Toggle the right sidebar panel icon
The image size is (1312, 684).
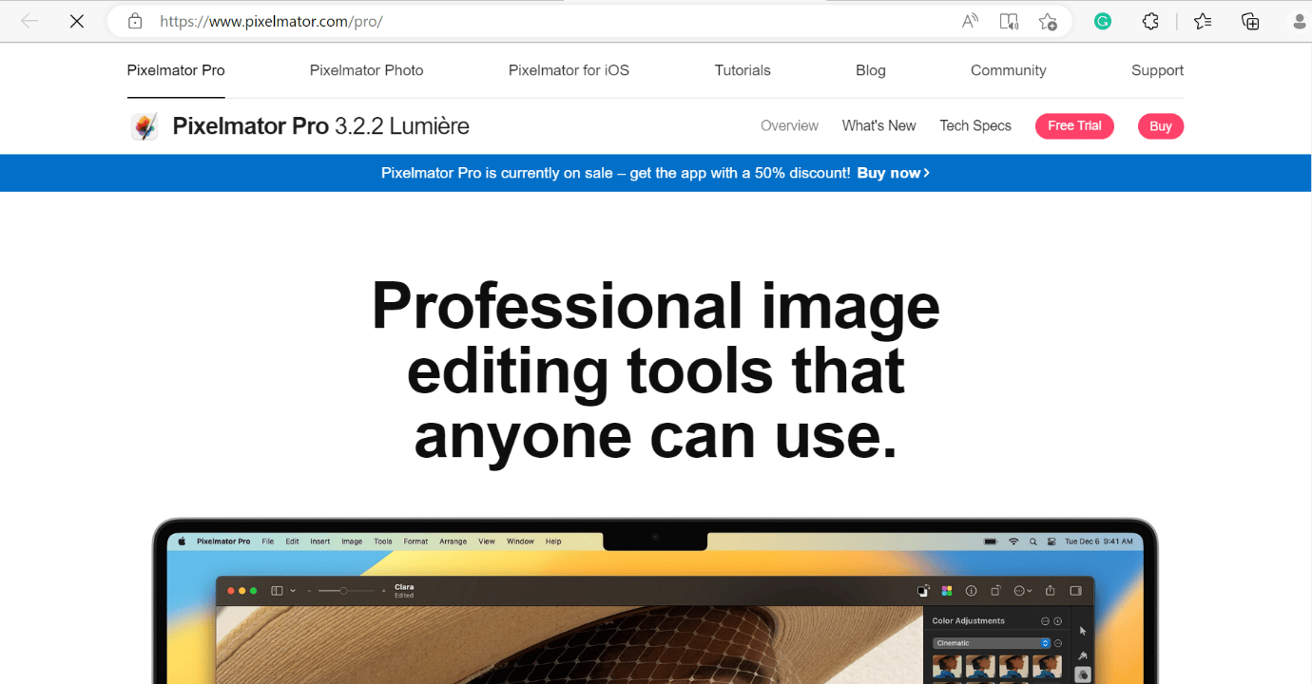tap(1075, 591)
